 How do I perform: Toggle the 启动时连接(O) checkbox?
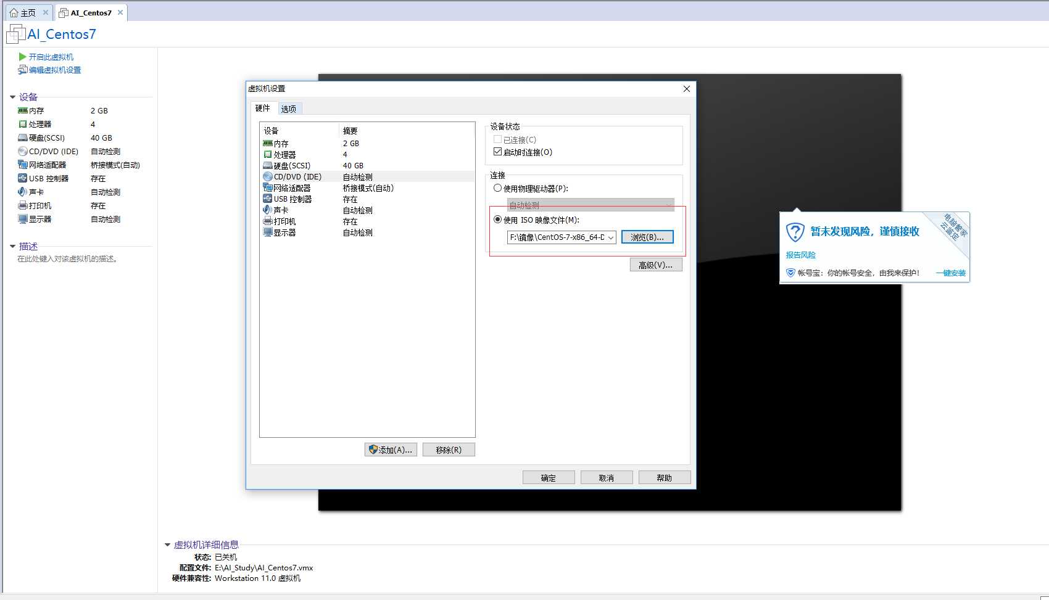(x=497, y=152)
